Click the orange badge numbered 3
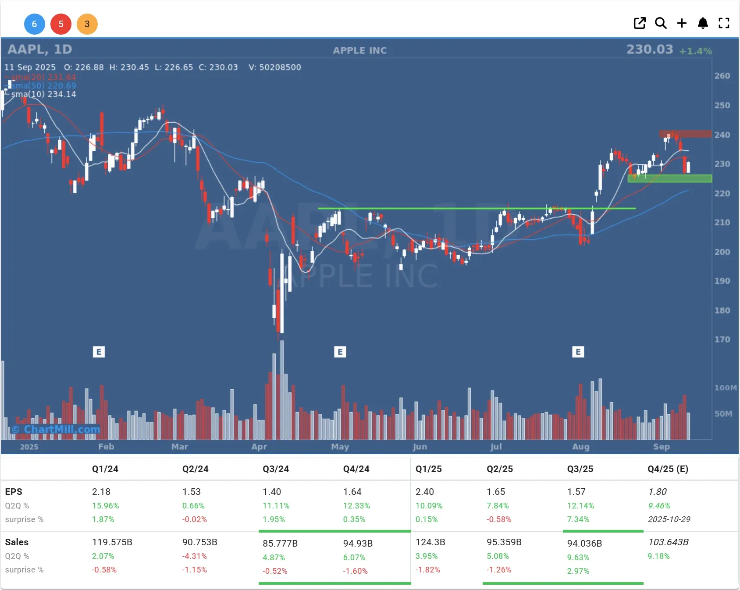Viewport: 740px width, 590px height. [87, 24]
